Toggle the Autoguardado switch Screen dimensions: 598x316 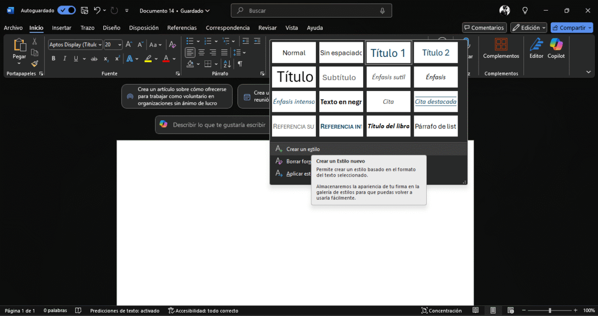click(x=67, y=11)
